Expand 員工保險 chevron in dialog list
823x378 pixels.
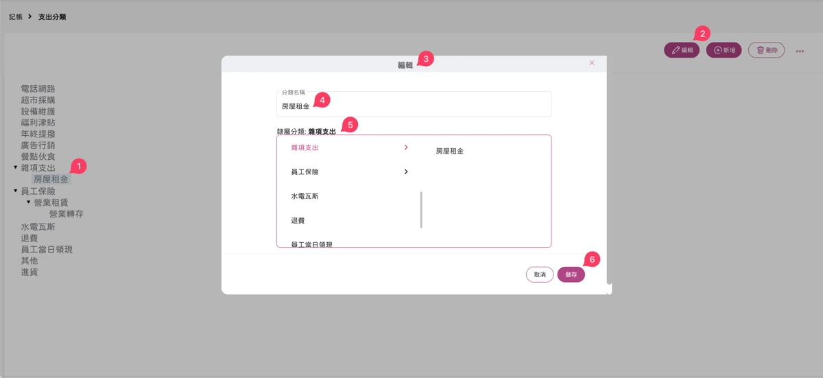406,172
